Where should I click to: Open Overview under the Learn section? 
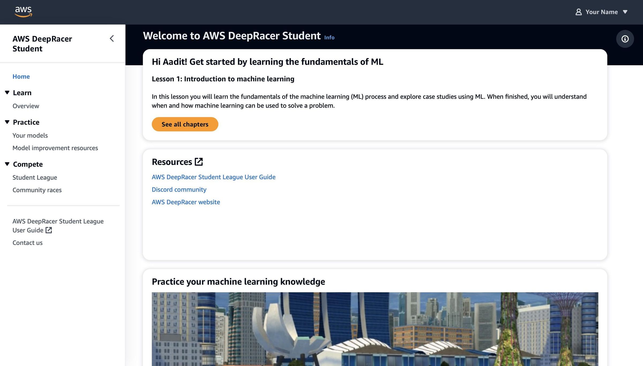(x=26, y=106)
